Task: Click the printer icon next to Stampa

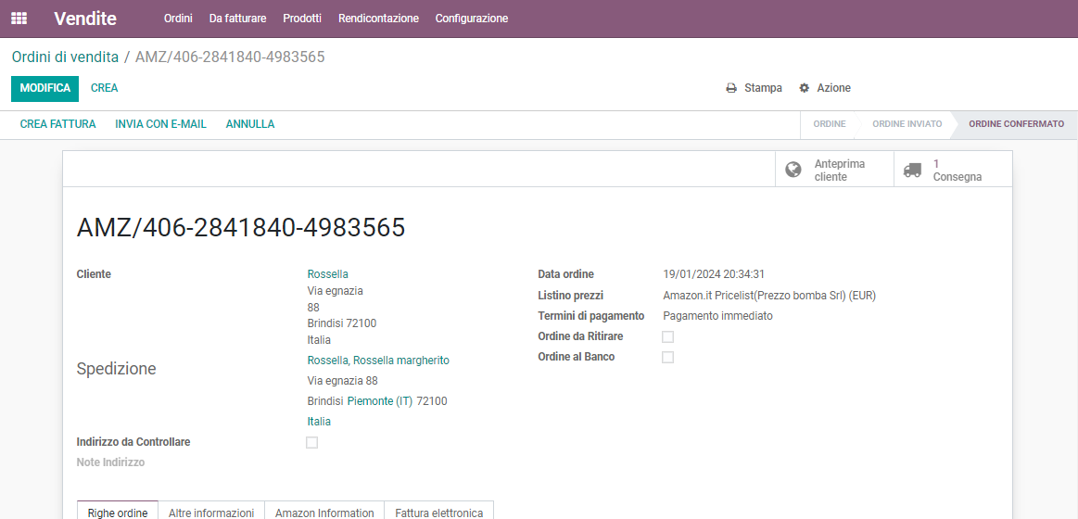Action: 731,88
